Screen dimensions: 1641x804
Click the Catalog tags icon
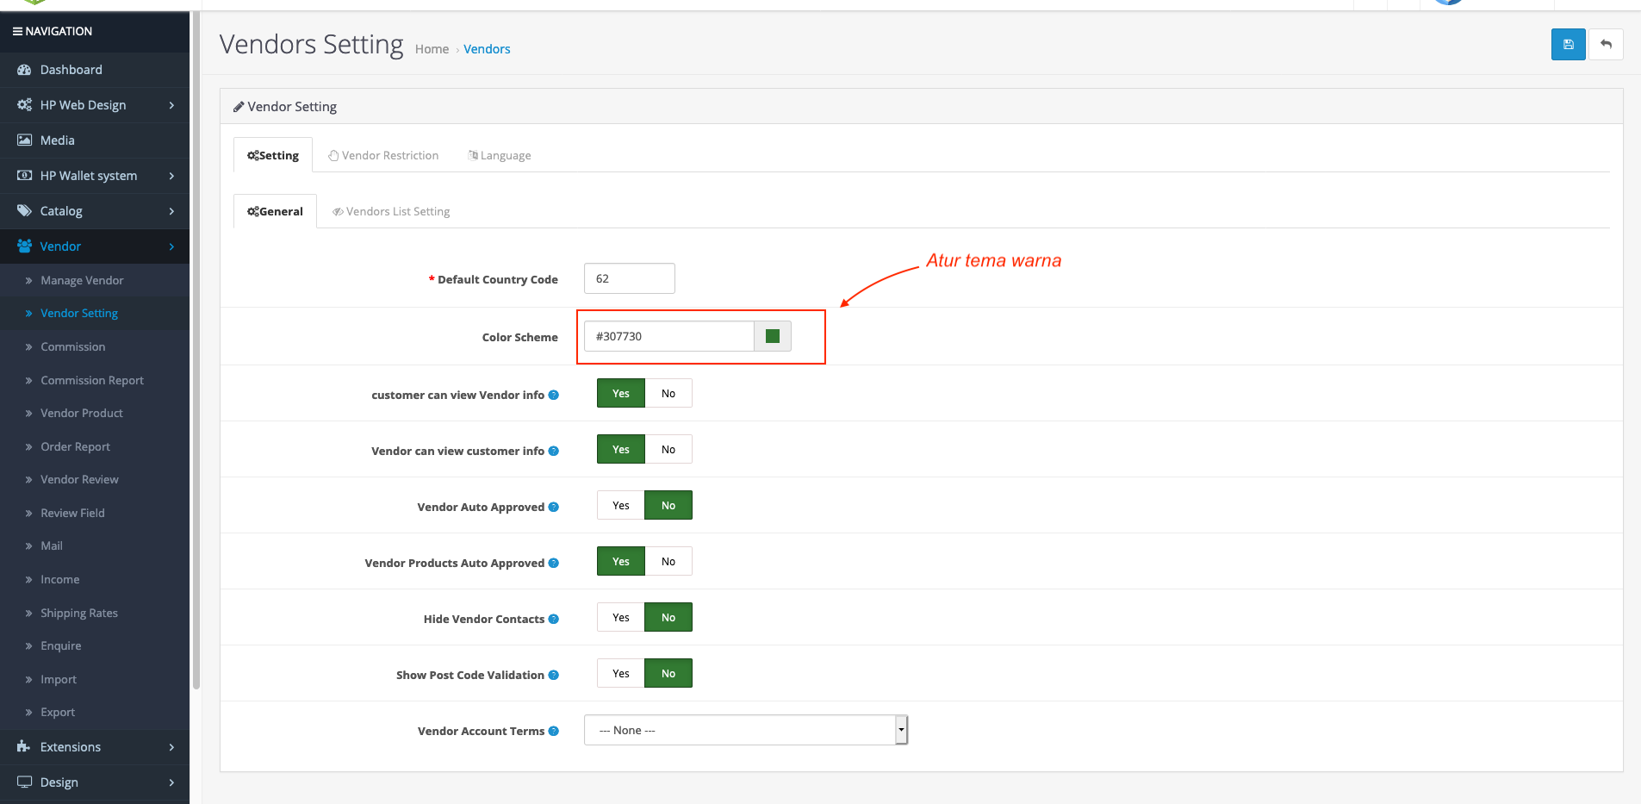(x=24, y=211)
